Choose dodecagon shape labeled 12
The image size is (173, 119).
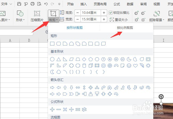click(x=123, y=59)
